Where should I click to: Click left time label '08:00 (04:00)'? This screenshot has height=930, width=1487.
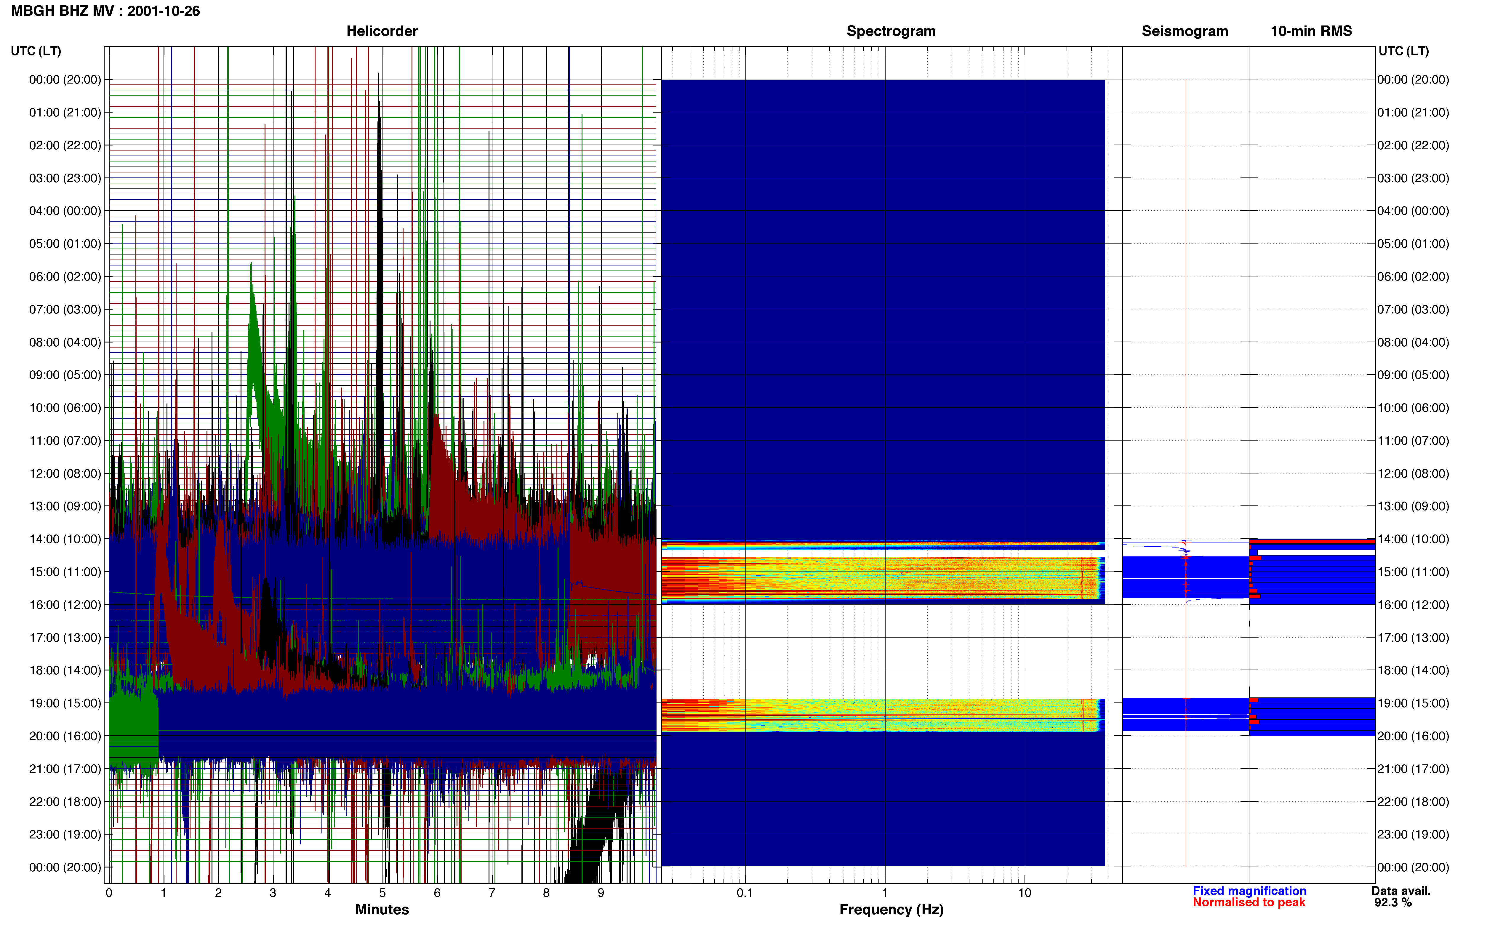65,342
